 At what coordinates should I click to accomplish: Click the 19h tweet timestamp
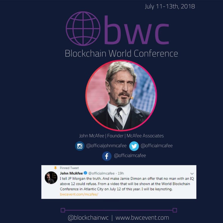121,173
